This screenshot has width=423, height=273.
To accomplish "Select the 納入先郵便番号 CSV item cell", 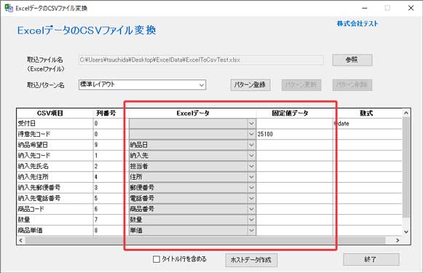I will coord(55,188).
